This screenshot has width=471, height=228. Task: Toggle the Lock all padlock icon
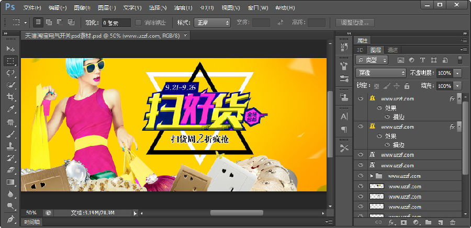point(407,86)
